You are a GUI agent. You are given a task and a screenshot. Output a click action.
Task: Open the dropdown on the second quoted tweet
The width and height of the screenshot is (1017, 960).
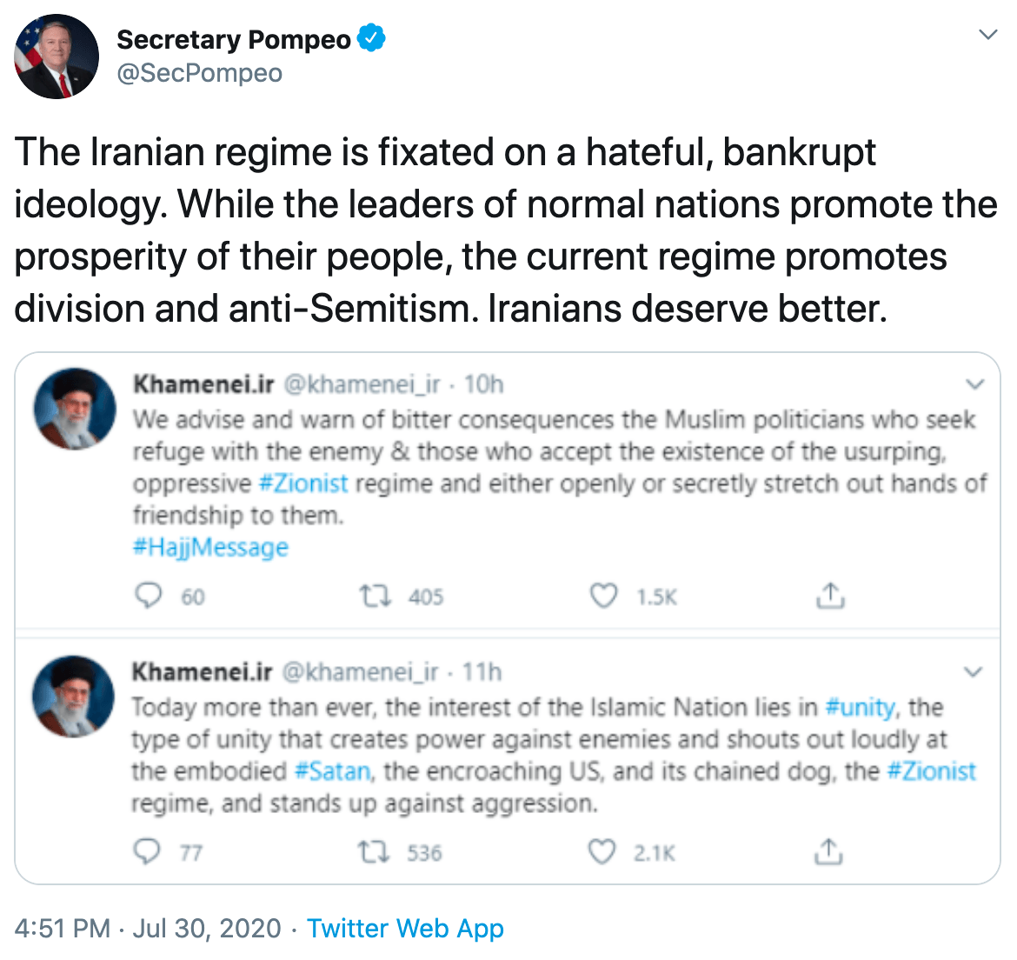[x=973, y=671]
